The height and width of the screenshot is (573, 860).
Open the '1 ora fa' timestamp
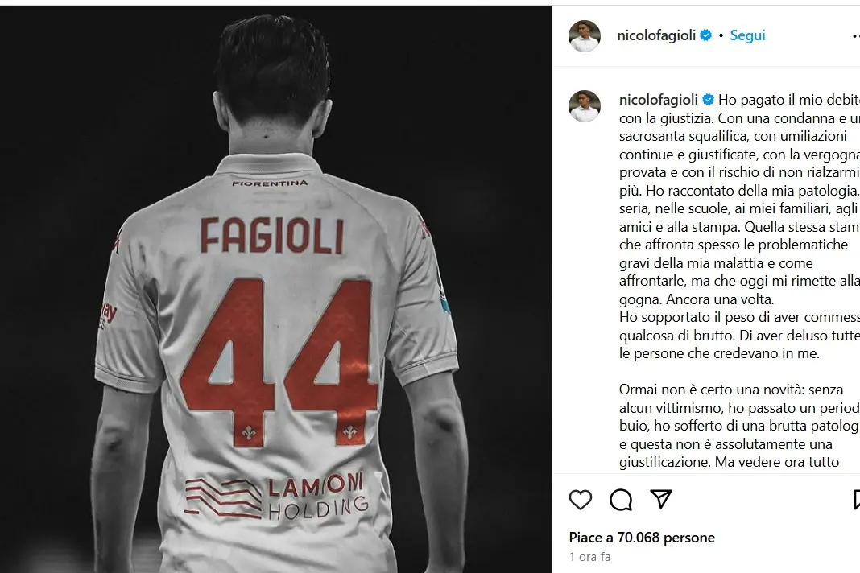coord(589,557)
